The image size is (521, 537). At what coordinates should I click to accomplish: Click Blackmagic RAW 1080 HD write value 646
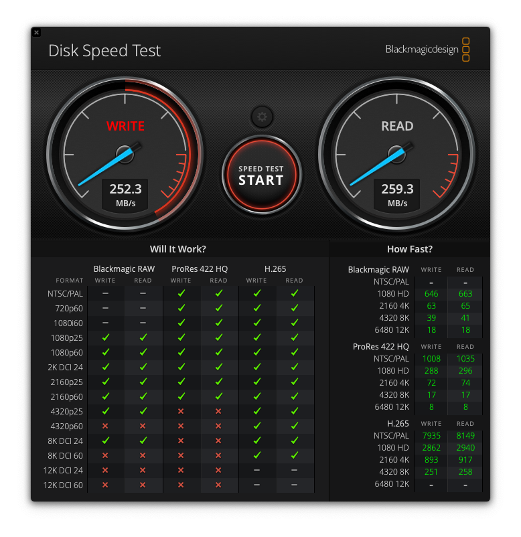click(x=431, y=294)
